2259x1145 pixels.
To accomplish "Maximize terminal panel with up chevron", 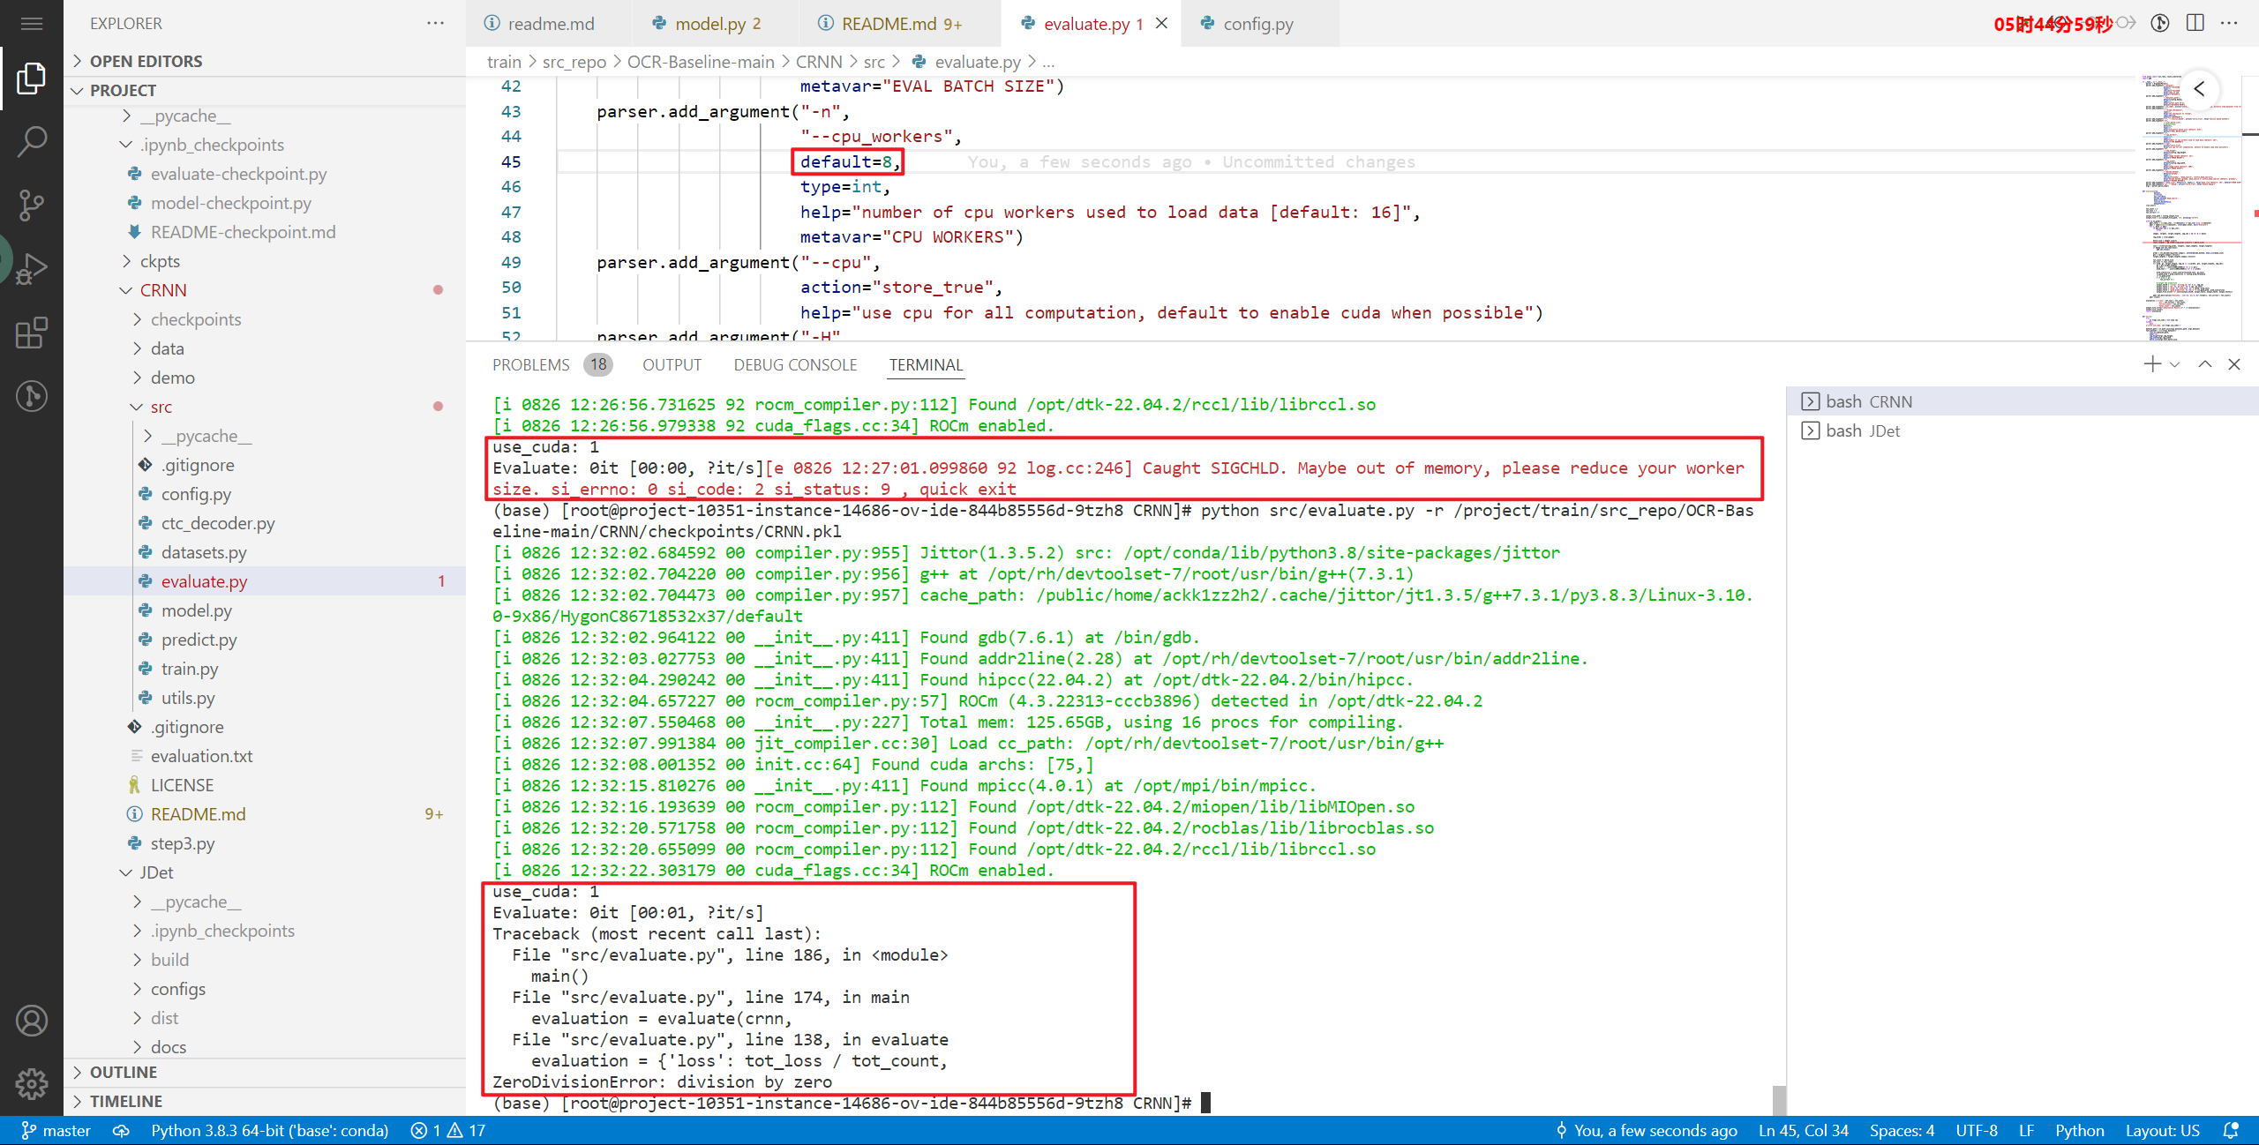I will click(2205, 364).
